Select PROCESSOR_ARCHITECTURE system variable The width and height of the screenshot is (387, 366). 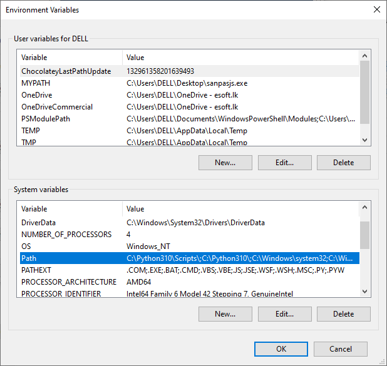click(69, 282)
